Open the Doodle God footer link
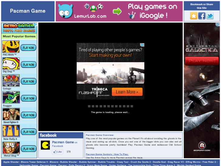This screenshot has width=221, height=166. [x=159, y=162]
